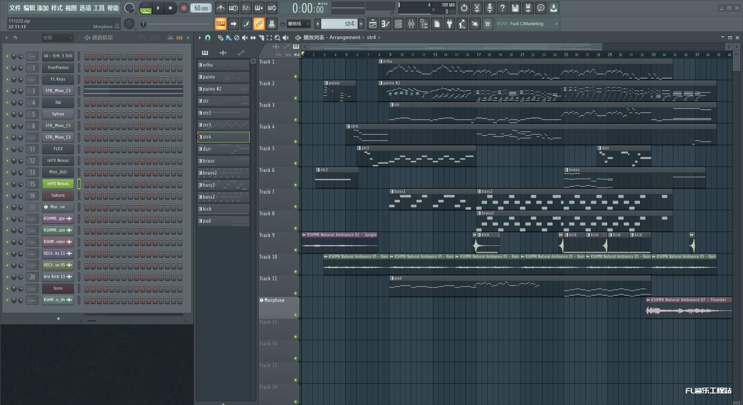Open the browser view icon

(424, 24)
